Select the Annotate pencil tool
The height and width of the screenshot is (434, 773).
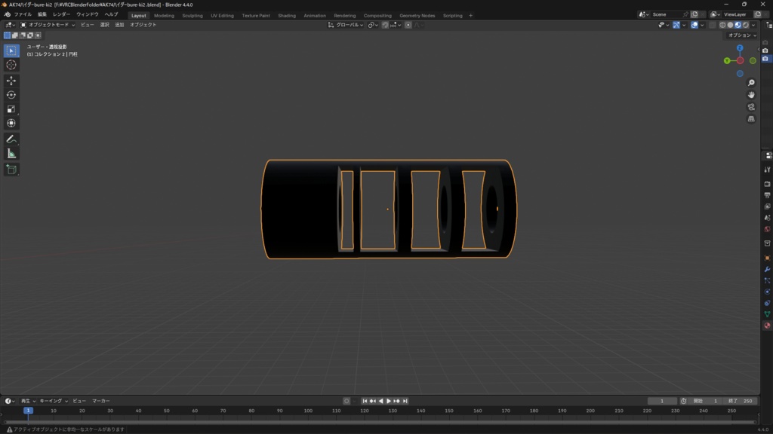(11, 139)
